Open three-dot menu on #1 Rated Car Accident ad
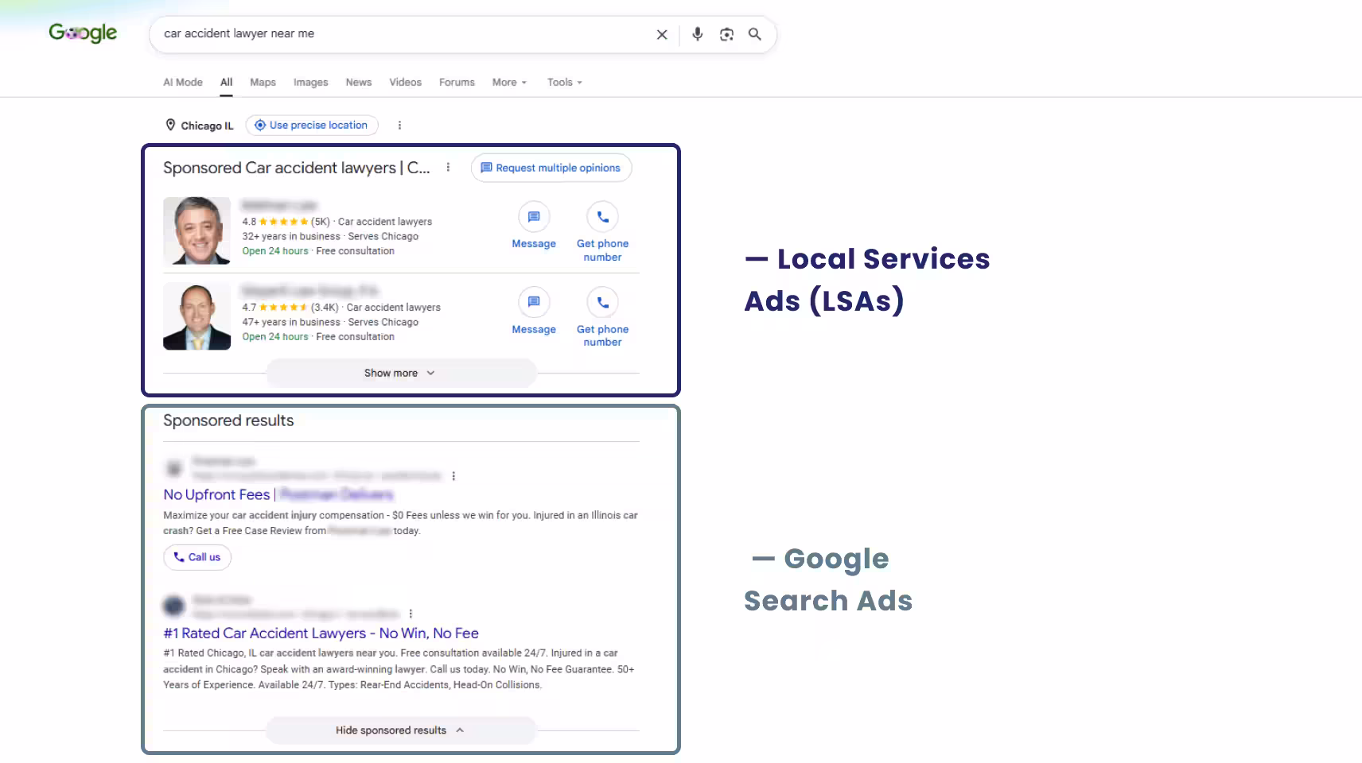1362x763 pixels. click(x=411, y=614)
